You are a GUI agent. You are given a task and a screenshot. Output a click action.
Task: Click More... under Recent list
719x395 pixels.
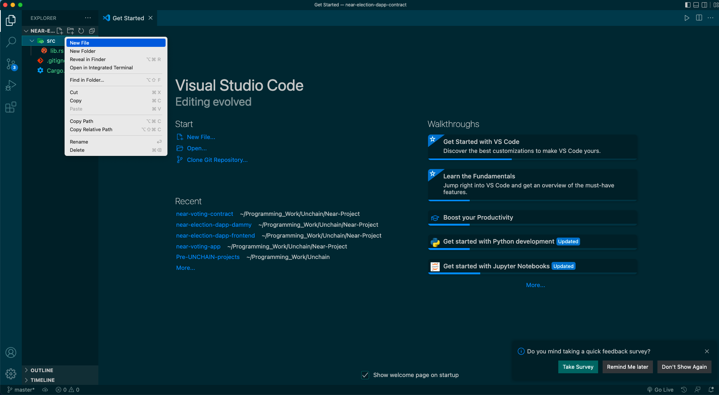coord(185,268)
